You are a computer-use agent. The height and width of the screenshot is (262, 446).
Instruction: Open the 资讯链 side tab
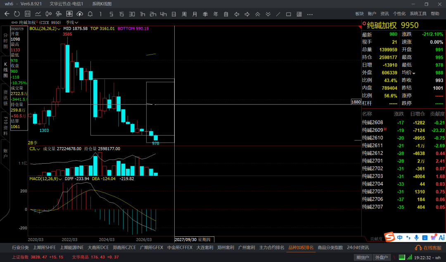tap(5, 98)
